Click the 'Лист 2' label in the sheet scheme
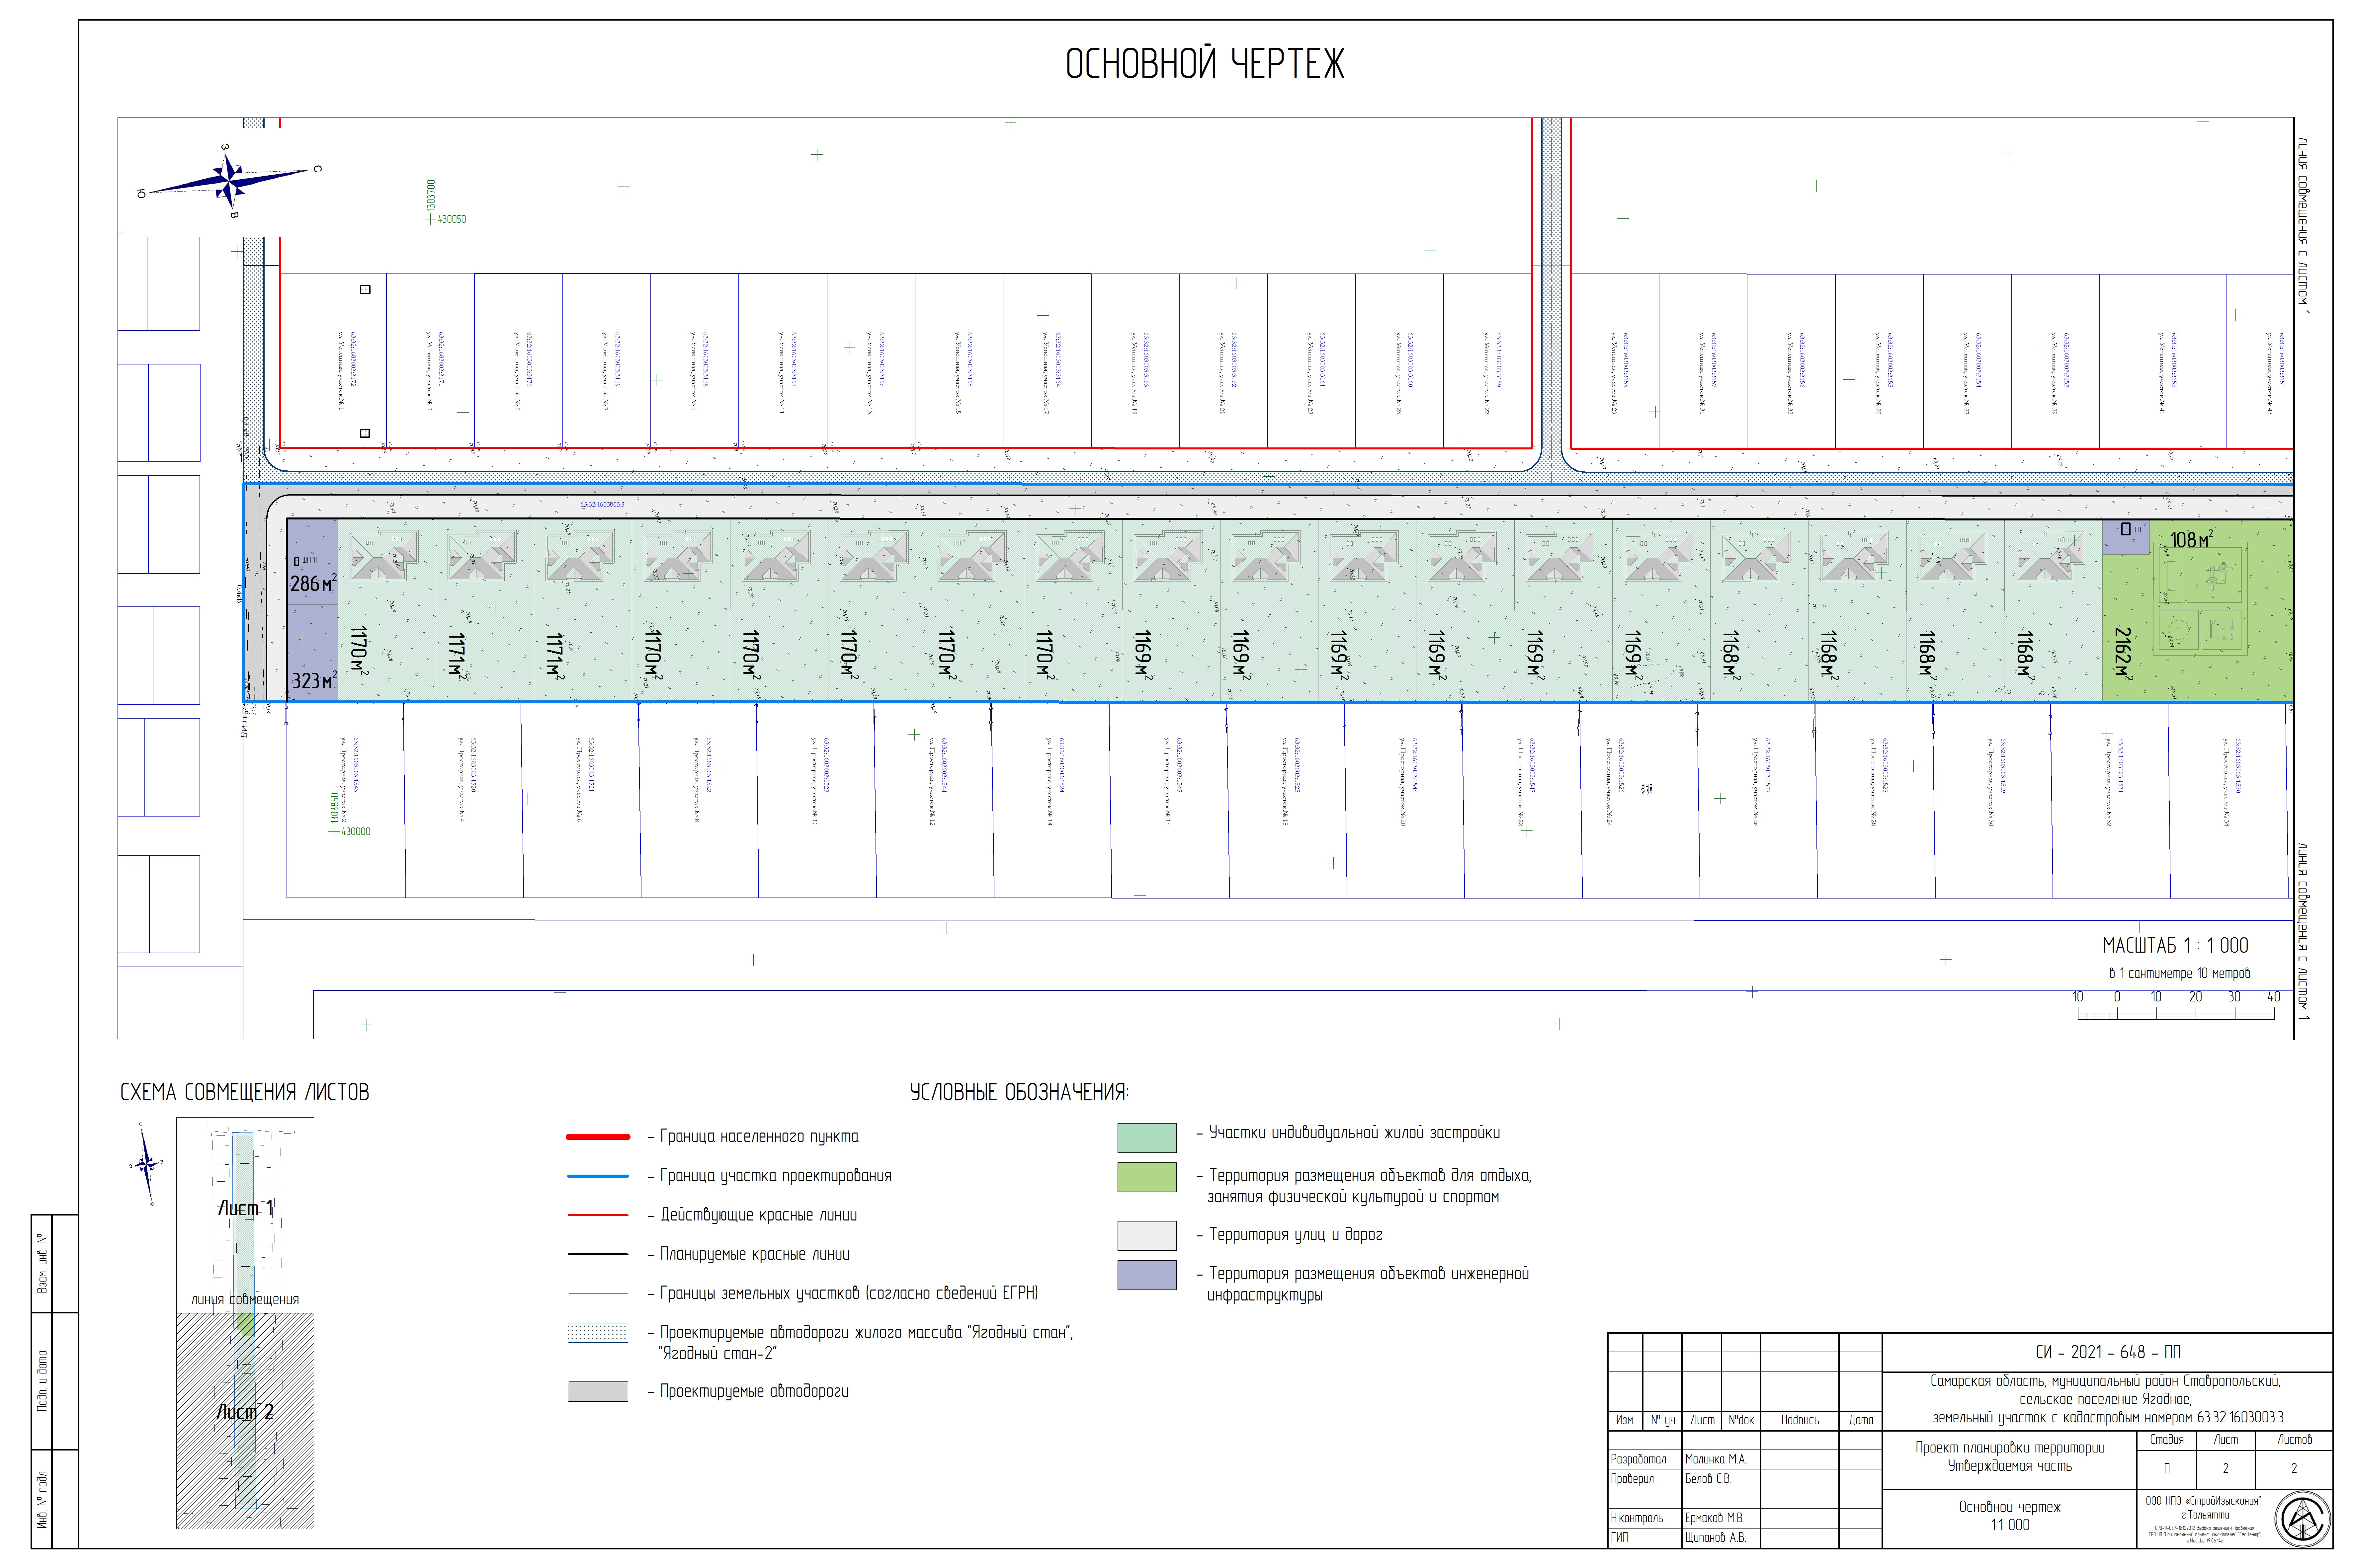Image resolution: width=2353 pixels, height=1568 pixels. tap(245, 1412)
